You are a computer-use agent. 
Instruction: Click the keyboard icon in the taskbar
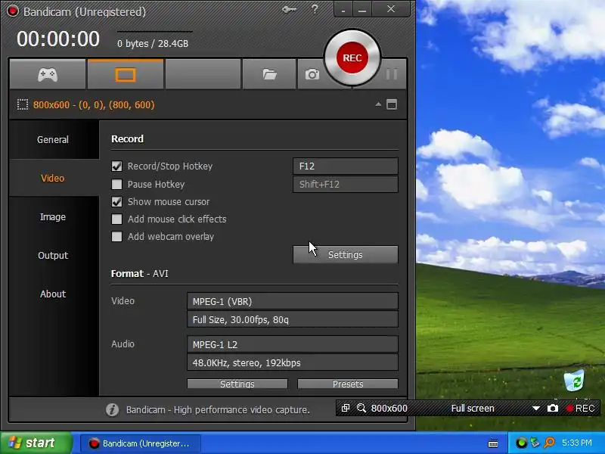(493, 443)
